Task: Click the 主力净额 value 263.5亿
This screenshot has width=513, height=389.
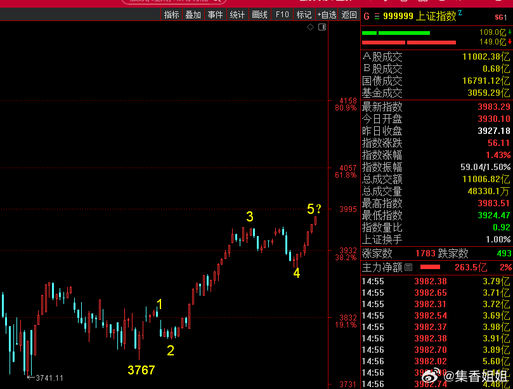Action: point(471,268)
